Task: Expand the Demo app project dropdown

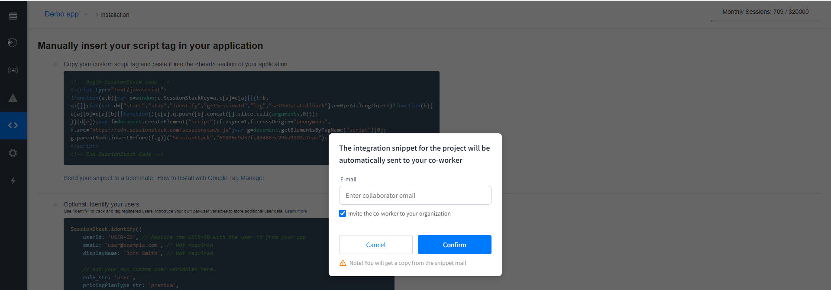Action: coord(86,14)
